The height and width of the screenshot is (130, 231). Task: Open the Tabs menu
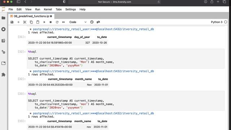[x=58, y=9]
